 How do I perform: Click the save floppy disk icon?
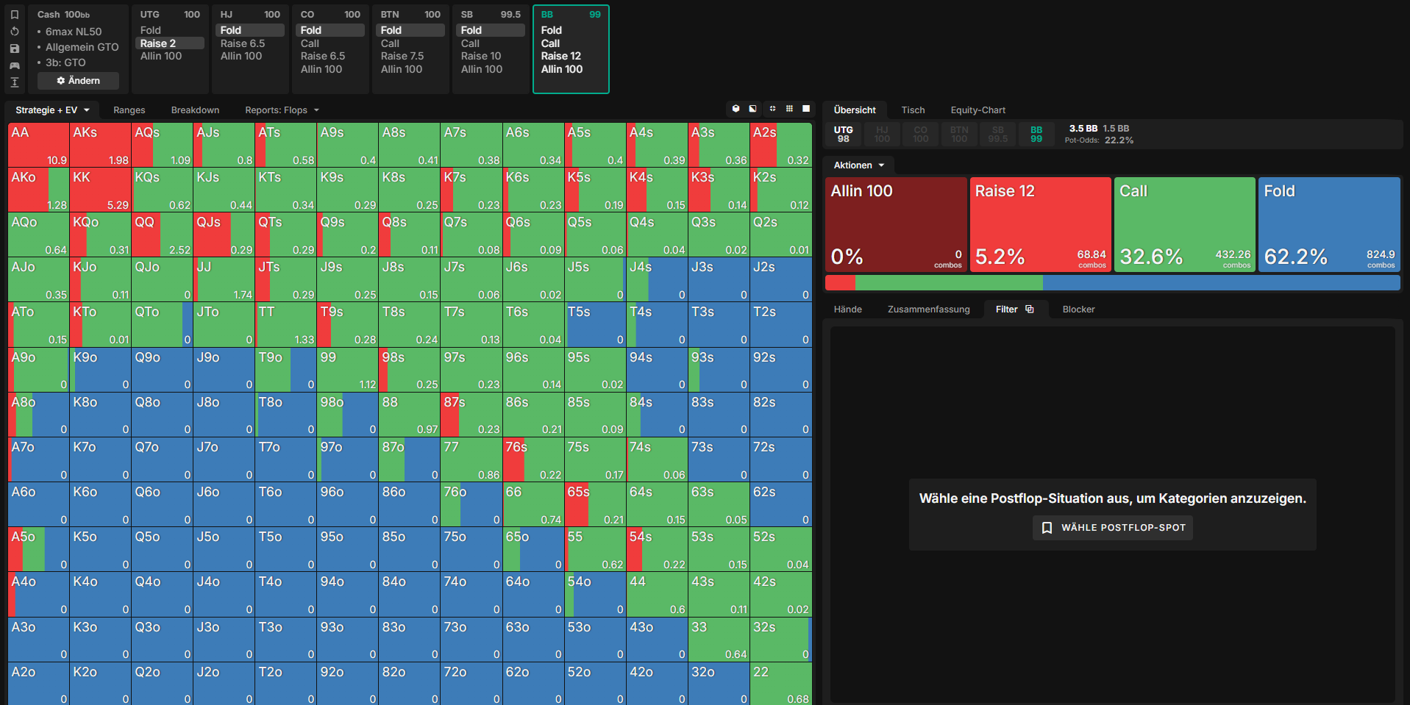click(x=14, y=49)
